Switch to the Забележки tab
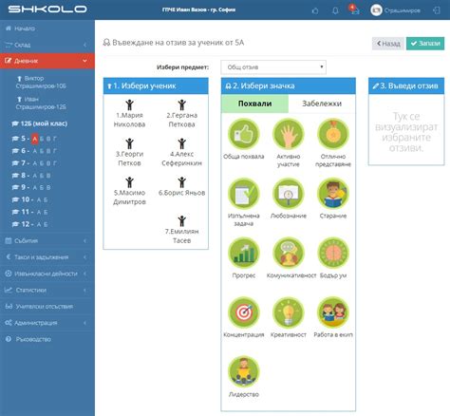 (x=322, y=104)
